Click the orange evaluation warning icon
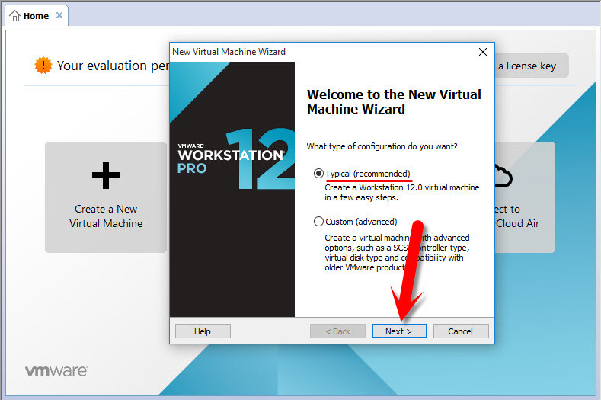 tap(43, 66)
